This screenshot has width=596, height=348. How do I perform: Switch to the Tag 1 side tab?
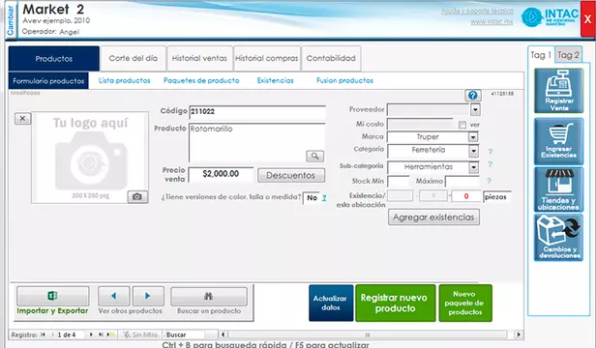click(x=541, y=55)
